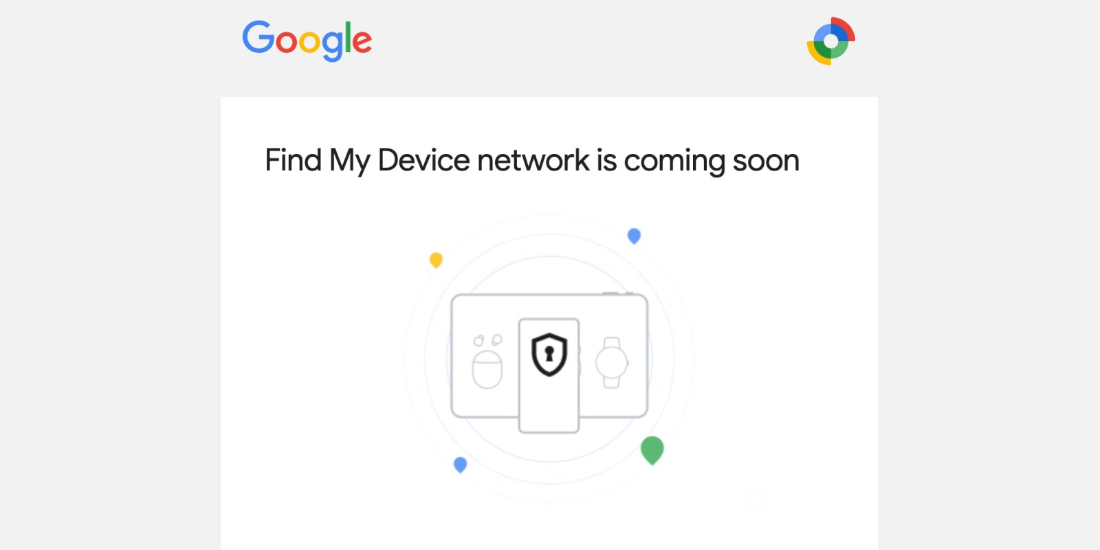This screenshot has height=550, width=1100.
Task: Click the Find My Device network heading
Action: (532, 161)
